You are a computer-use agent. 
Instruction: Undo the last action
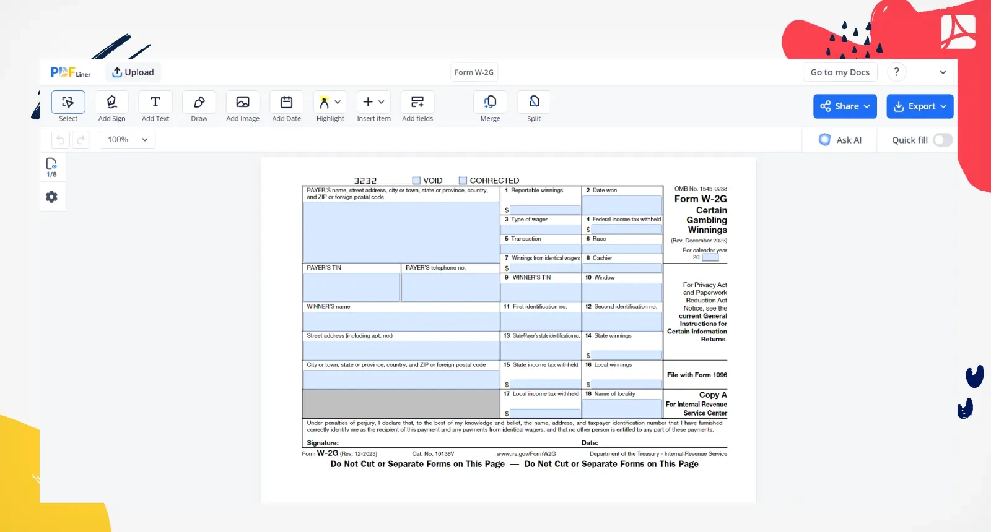[x=61, y=140]
